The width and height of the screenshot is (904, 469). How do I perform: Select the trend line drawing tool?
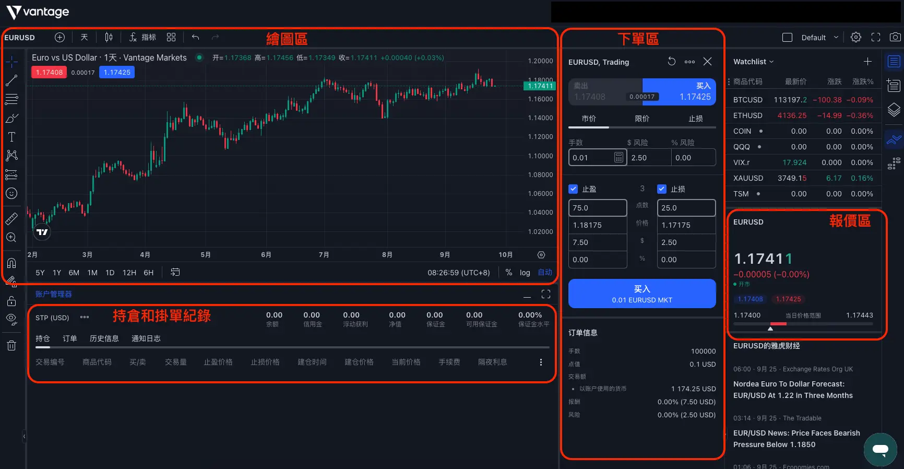11,80
